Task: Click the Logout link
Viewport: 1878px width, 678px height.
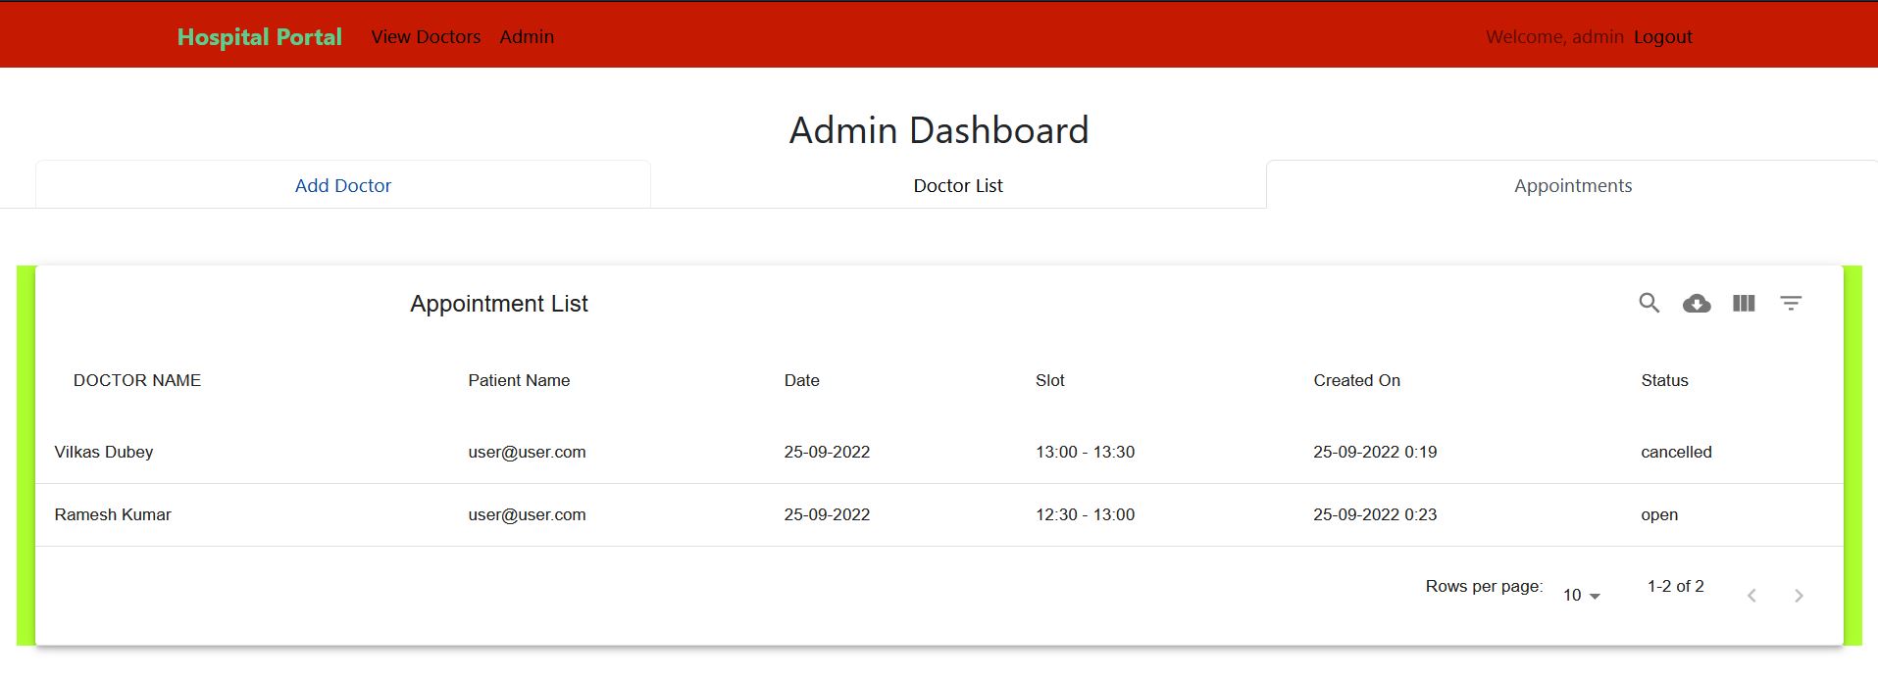Action: coord(1663,36)
